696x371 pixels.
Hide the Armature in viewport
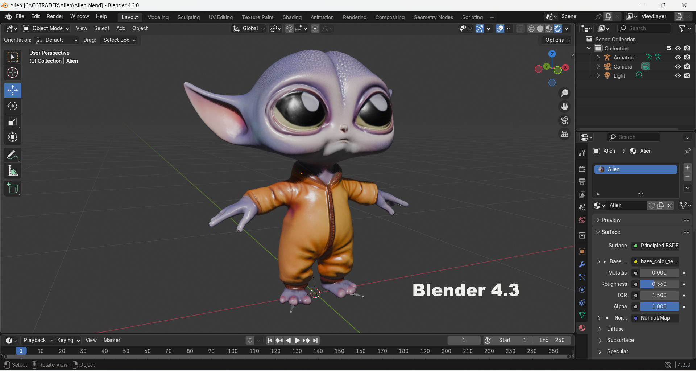coord(678,57)
